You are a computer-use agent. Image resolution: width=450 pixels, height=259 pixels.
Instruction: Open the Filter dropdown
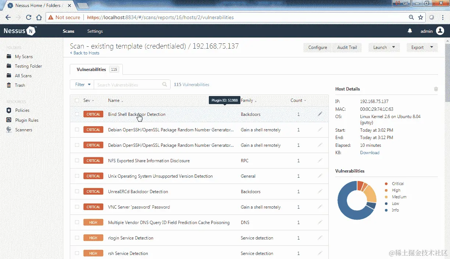coord(82,84)
